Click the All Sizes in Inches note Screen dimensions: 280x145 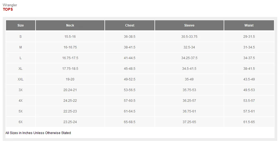[38, 133]
